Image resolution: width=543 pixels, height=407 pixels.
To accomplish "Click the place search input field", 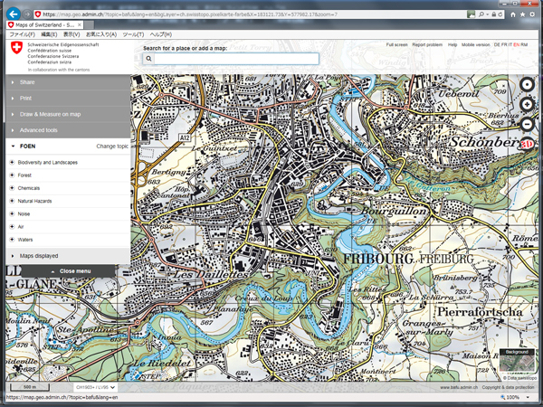I will tap(235, 59).
